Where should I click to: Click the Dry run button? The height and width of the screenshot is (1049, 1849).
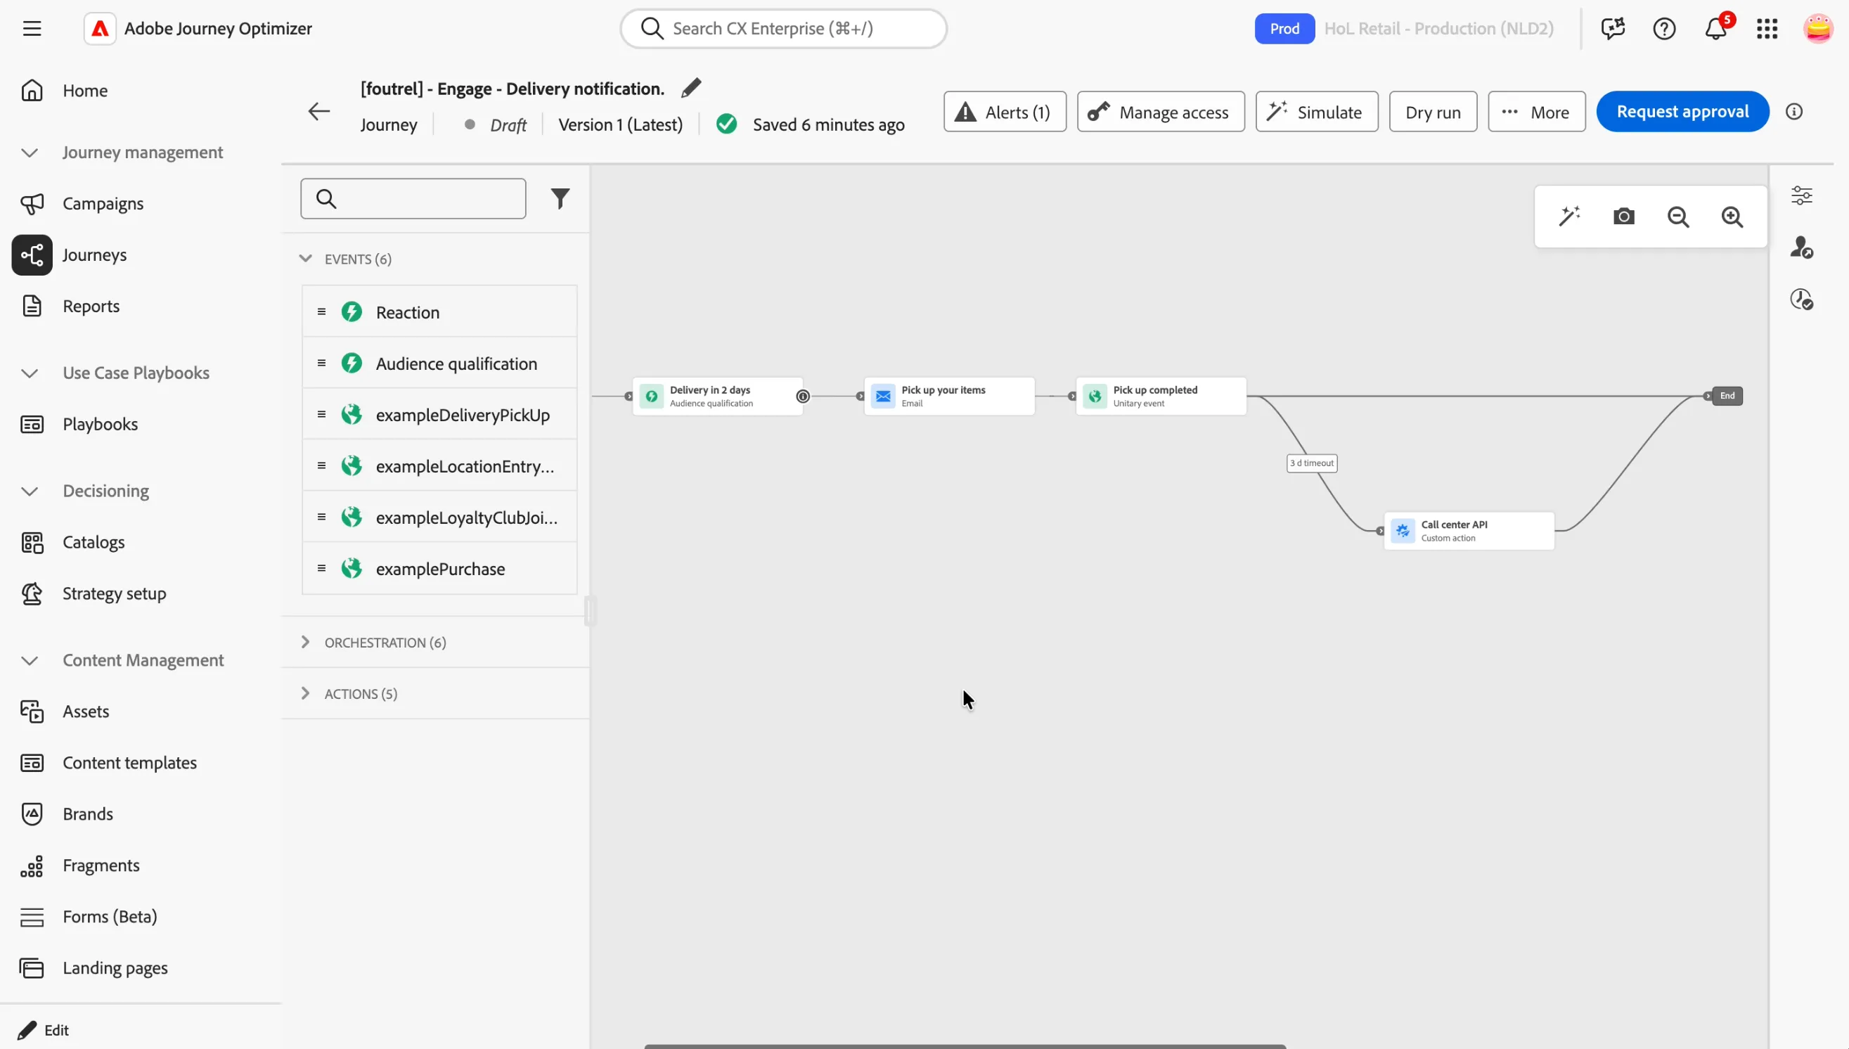point(1433,112)
